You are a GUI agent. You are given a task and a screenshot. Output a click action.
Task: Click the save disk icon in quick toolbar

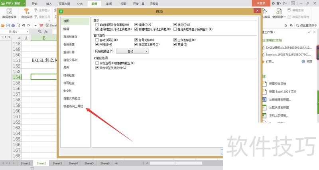coord(8,26)
